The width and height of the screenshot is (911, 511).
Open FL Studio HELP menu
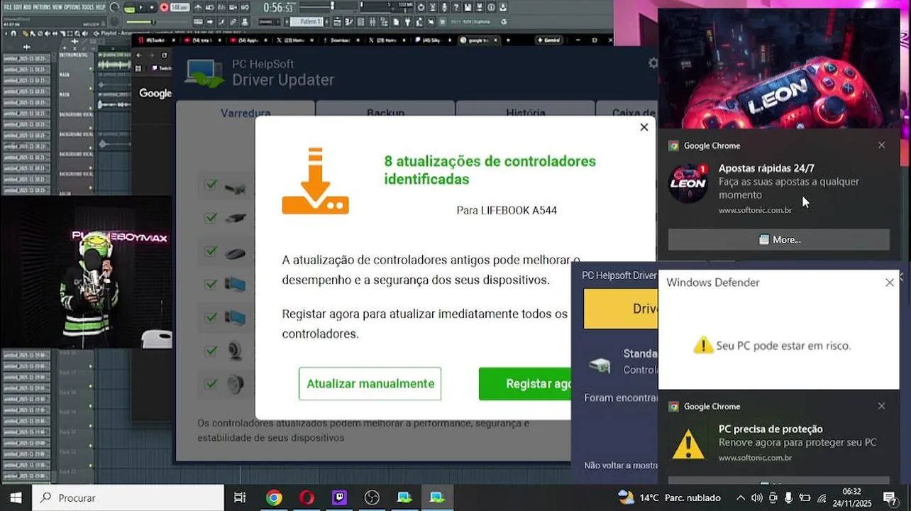click(x=101, y=7)
